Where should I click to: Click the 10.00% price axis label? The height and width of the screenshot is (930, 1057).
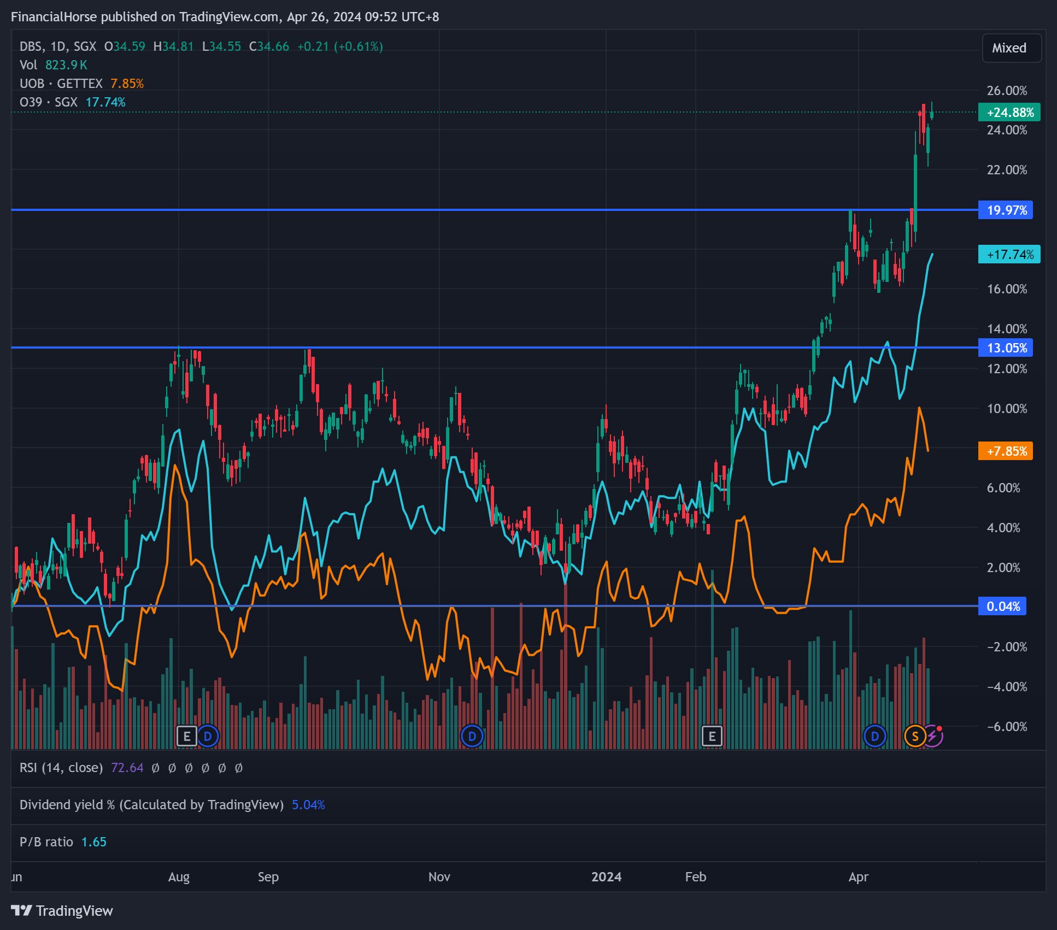pyautogui.click(x=1007, y=409)
